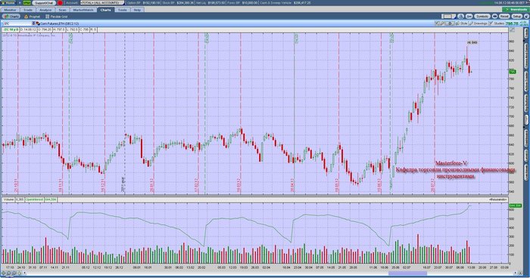Screen dimensions: 530x278
Task: Click the scroll right arrow at bottom
Action: tap(516, 273)
